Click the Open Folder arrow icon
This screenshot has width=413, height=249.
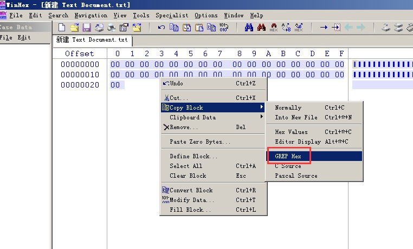(x=137, y=28)
